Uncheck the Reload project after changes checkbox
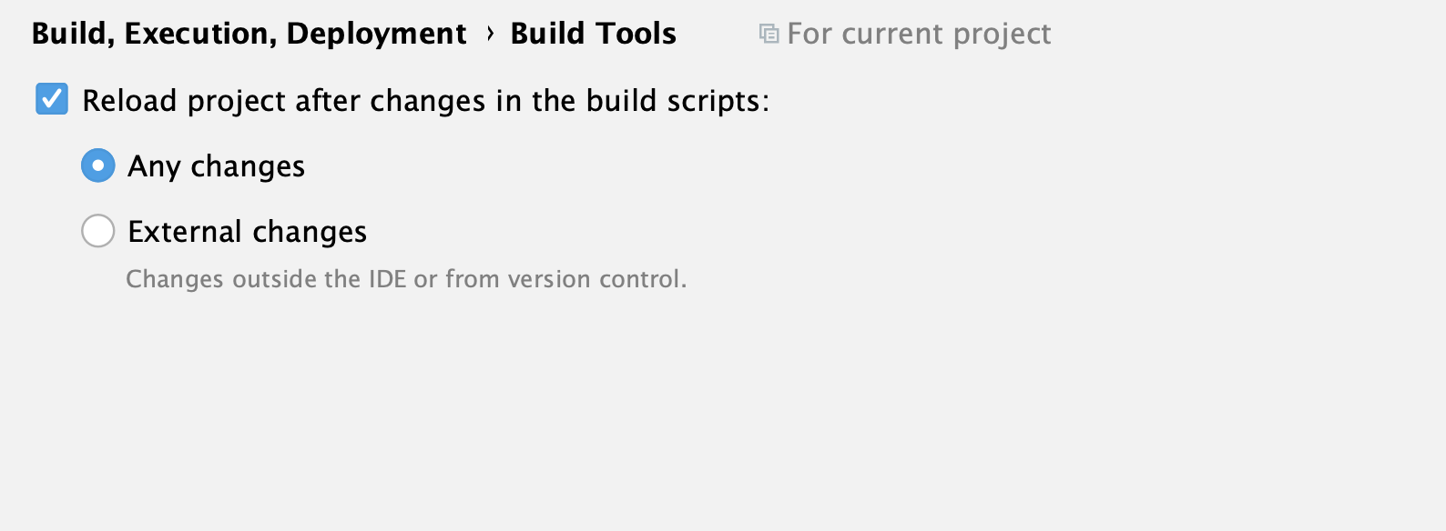 point(52,99)
